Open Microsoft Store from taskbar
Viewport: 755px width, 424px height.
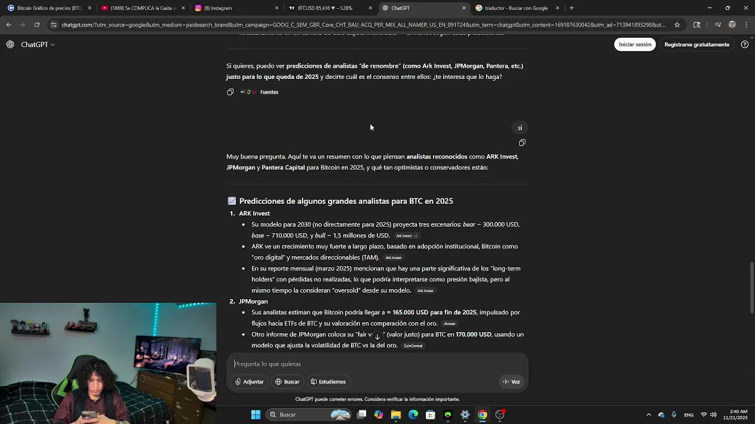click(431, 415)
